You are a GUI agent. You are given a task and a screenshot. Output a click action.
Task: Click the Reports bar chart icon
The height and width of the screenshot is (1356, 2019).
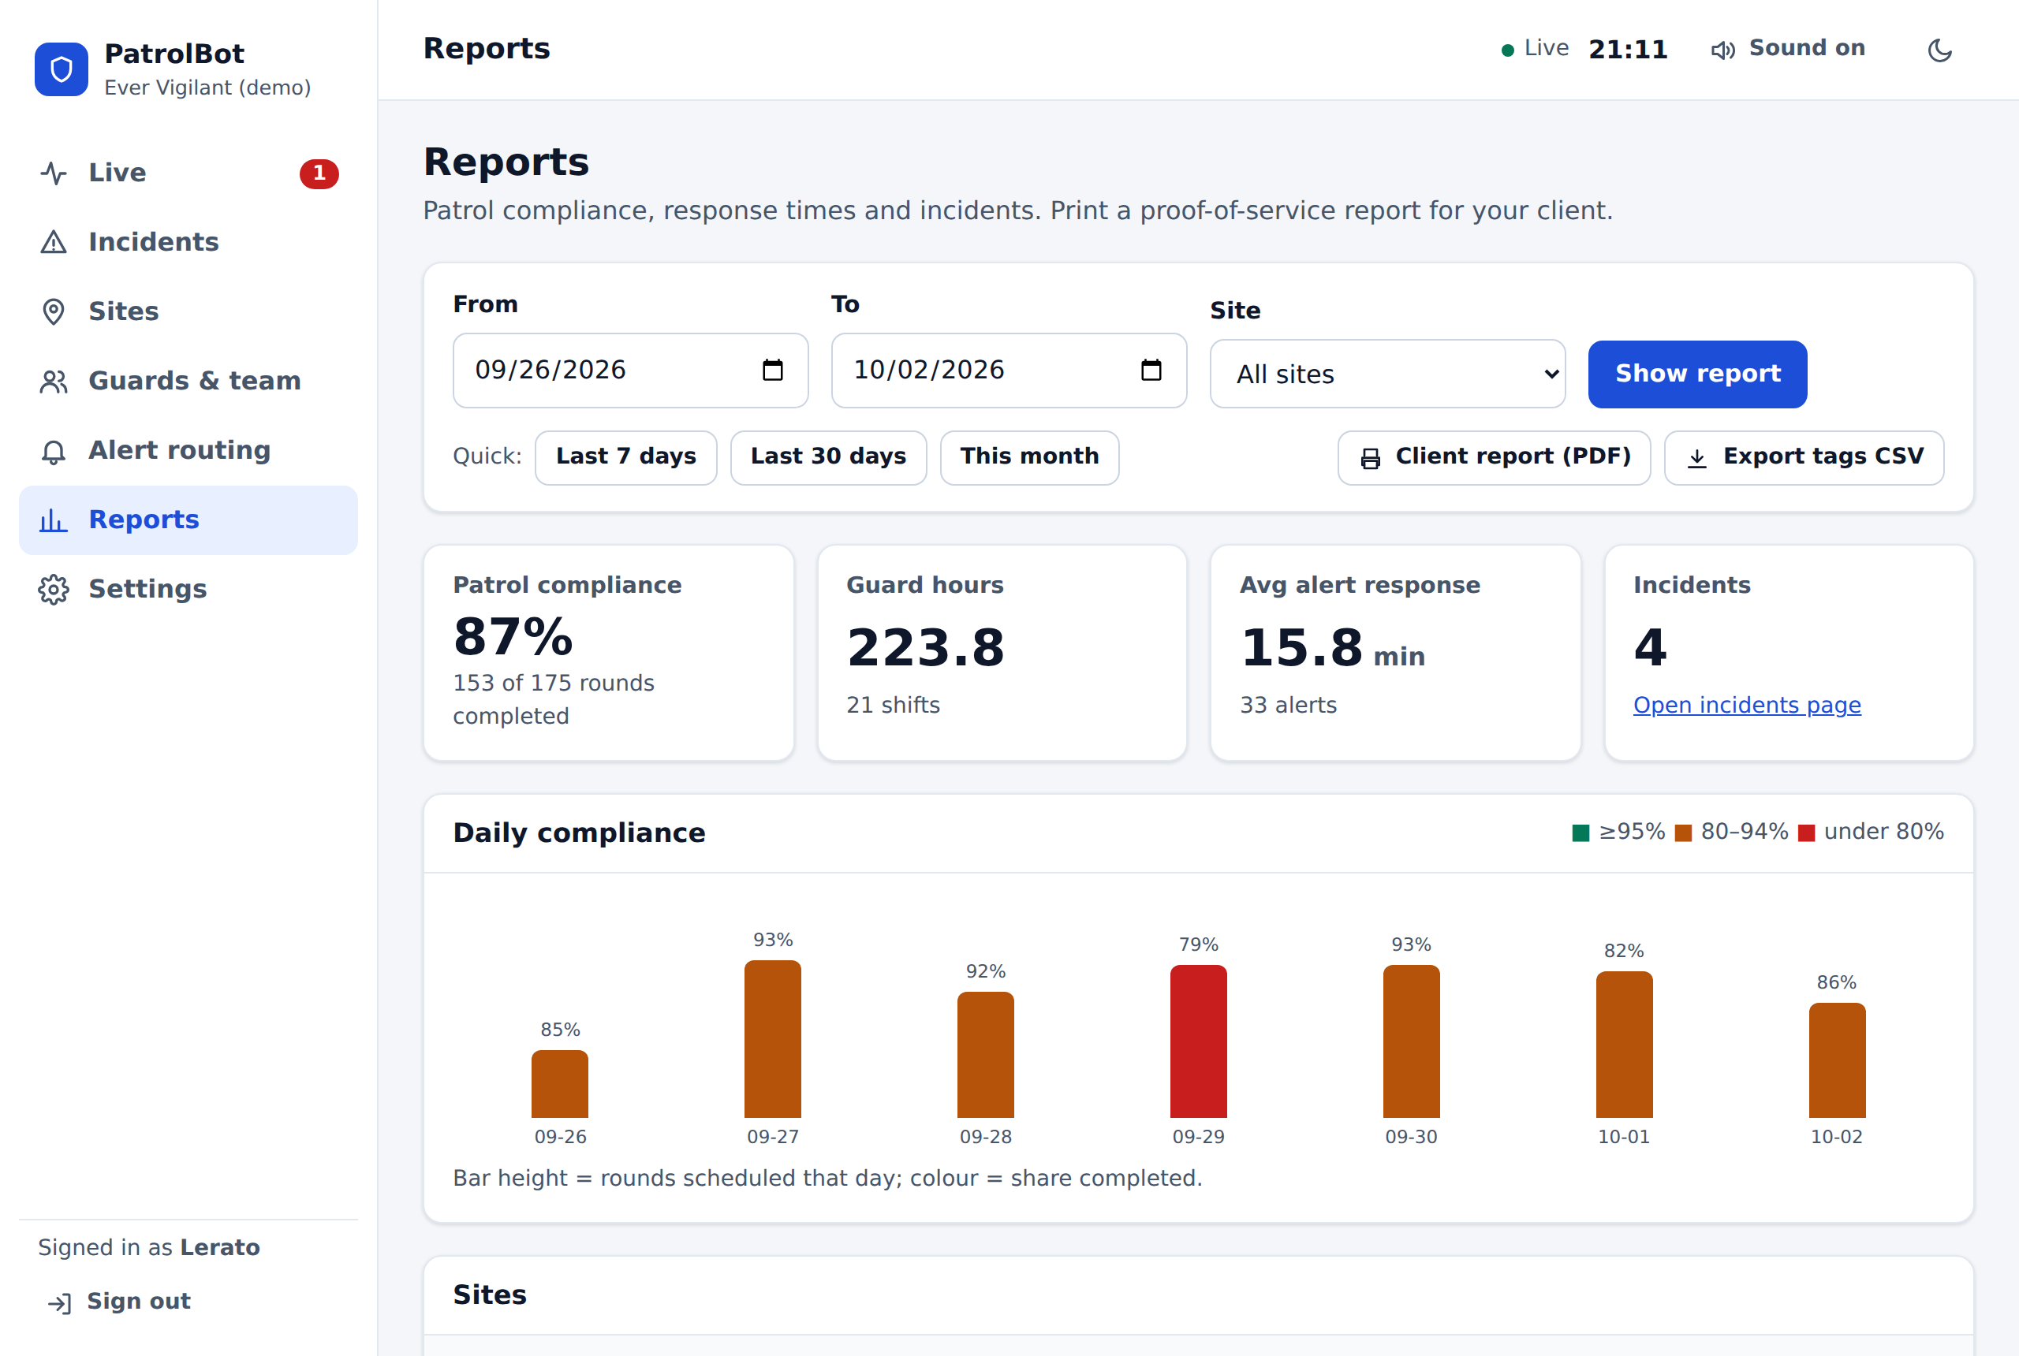54,520
